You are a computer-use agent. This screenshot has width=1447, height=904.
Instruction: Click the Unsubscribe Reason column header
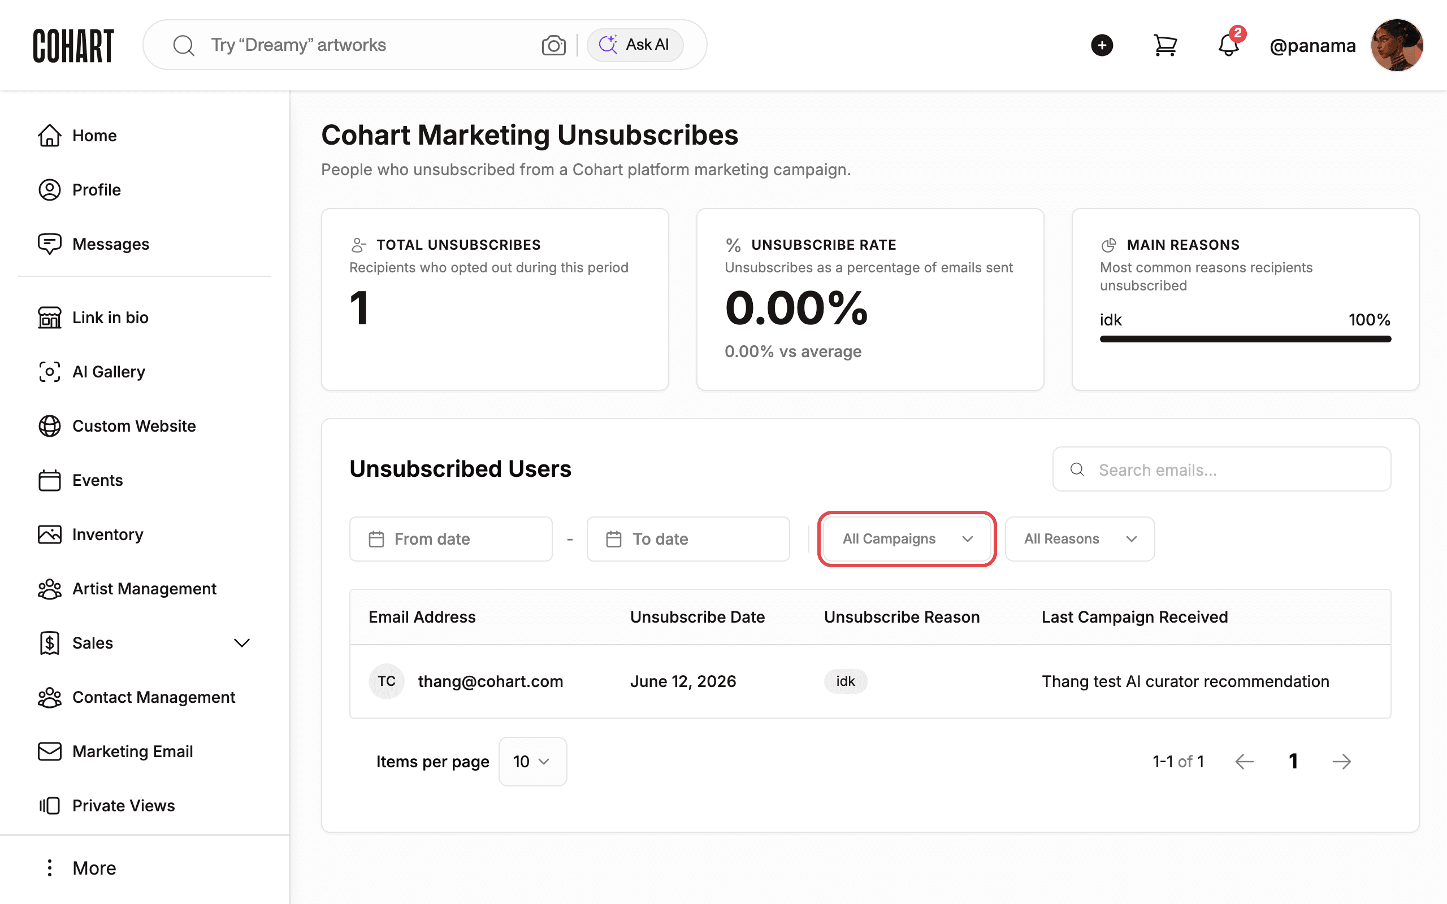pos(902,617)
